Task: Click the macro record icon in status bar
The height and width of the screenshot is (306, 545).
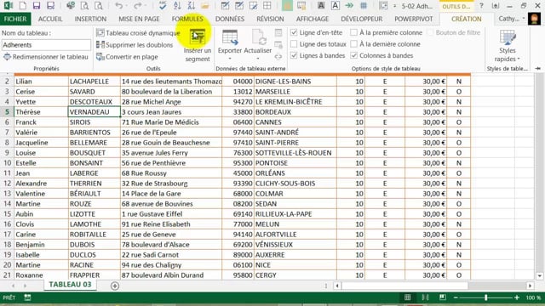Action: pos(27,297)
